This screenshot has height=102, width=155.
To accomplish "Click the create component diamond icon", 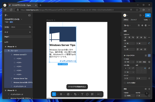I will tap(142, 25).
